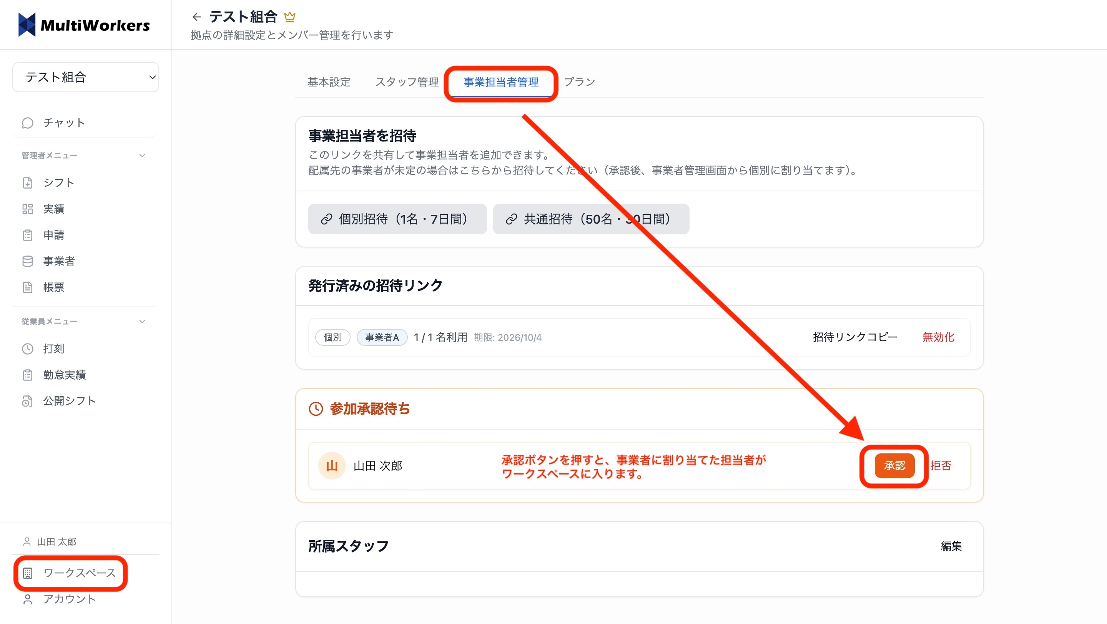Screen dimensions: 1107x624
Task: Click the 個別 tag on the invite row
Action: pyautogui.click(x=332, y=337)
